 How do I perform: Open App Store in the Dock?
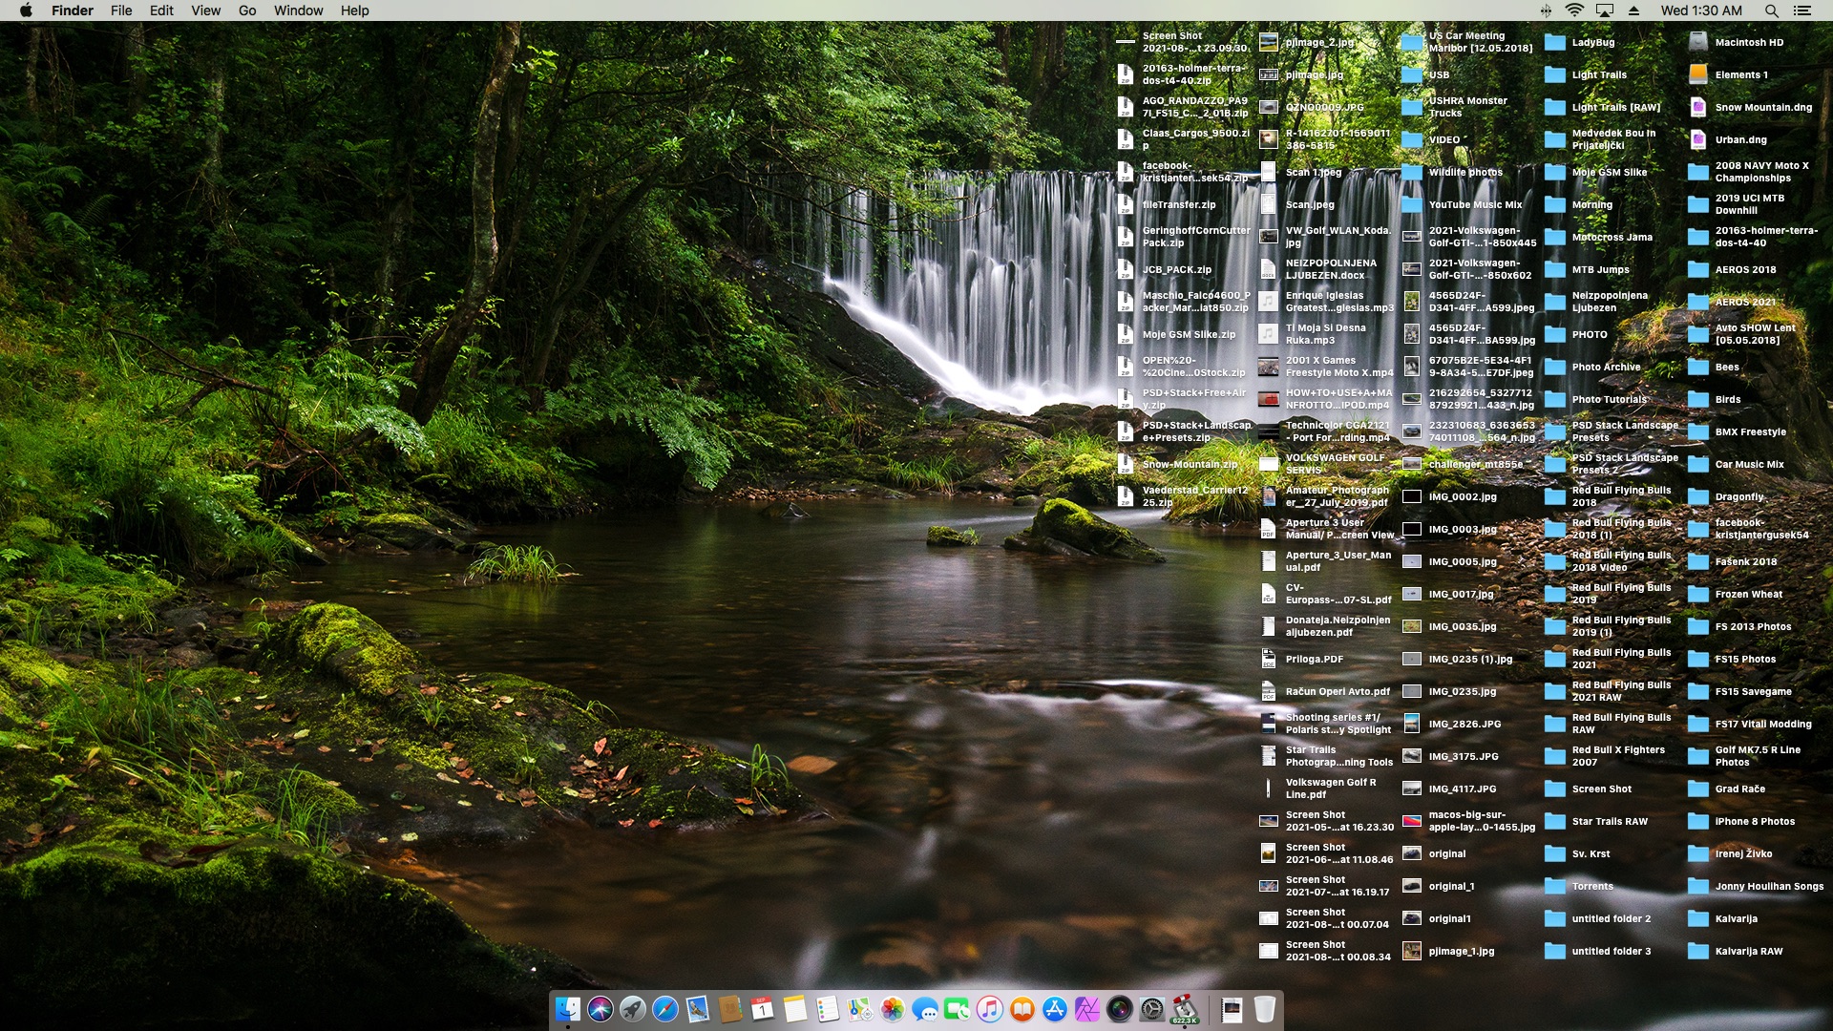coord(1055,1009)
